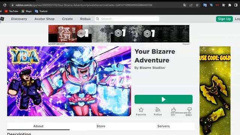This screenshot has height=135, width=240.
Task: Open the blue translator extension icon
Action: pyautogui.click(x=205, y=5)
